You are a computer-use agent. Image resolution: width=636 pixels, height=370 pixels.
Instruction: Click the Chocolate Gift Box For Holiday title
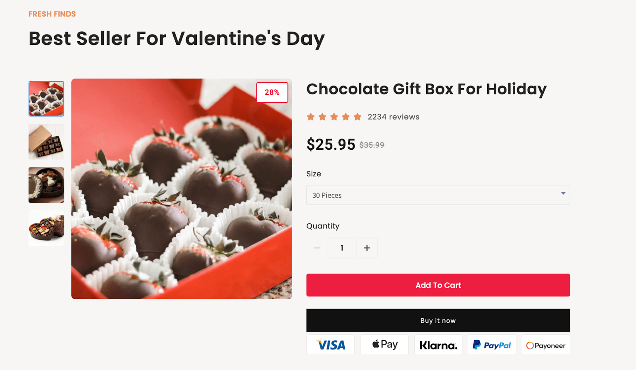coord(426,89)
